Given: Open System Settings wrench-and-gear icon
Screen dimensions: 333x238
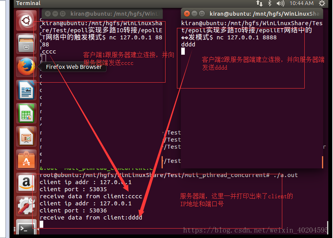Looking at the screenshot, I should 26,206.
